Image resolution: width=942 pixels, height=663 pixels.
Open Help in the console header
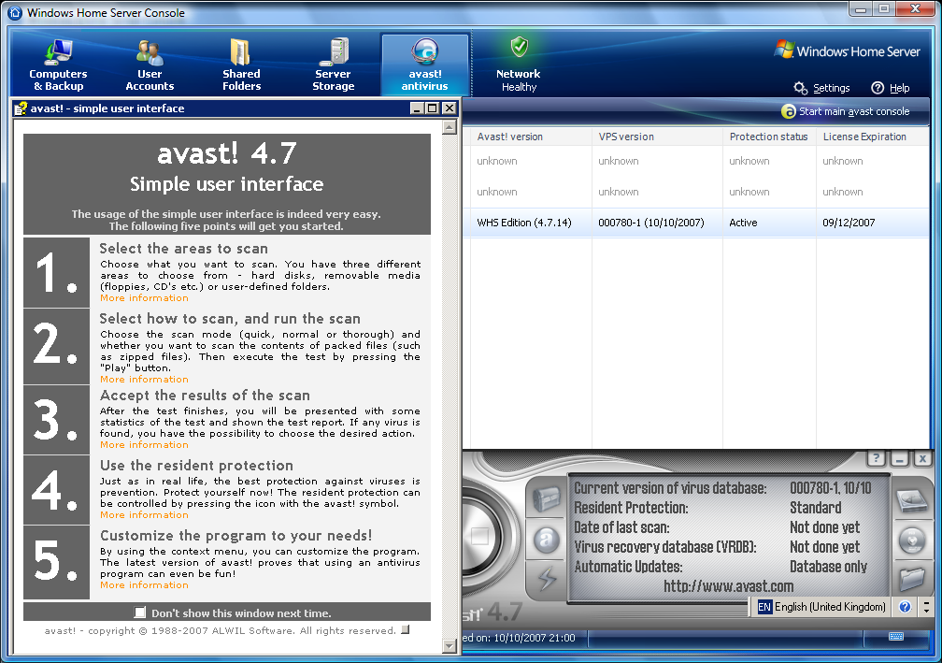891,88
